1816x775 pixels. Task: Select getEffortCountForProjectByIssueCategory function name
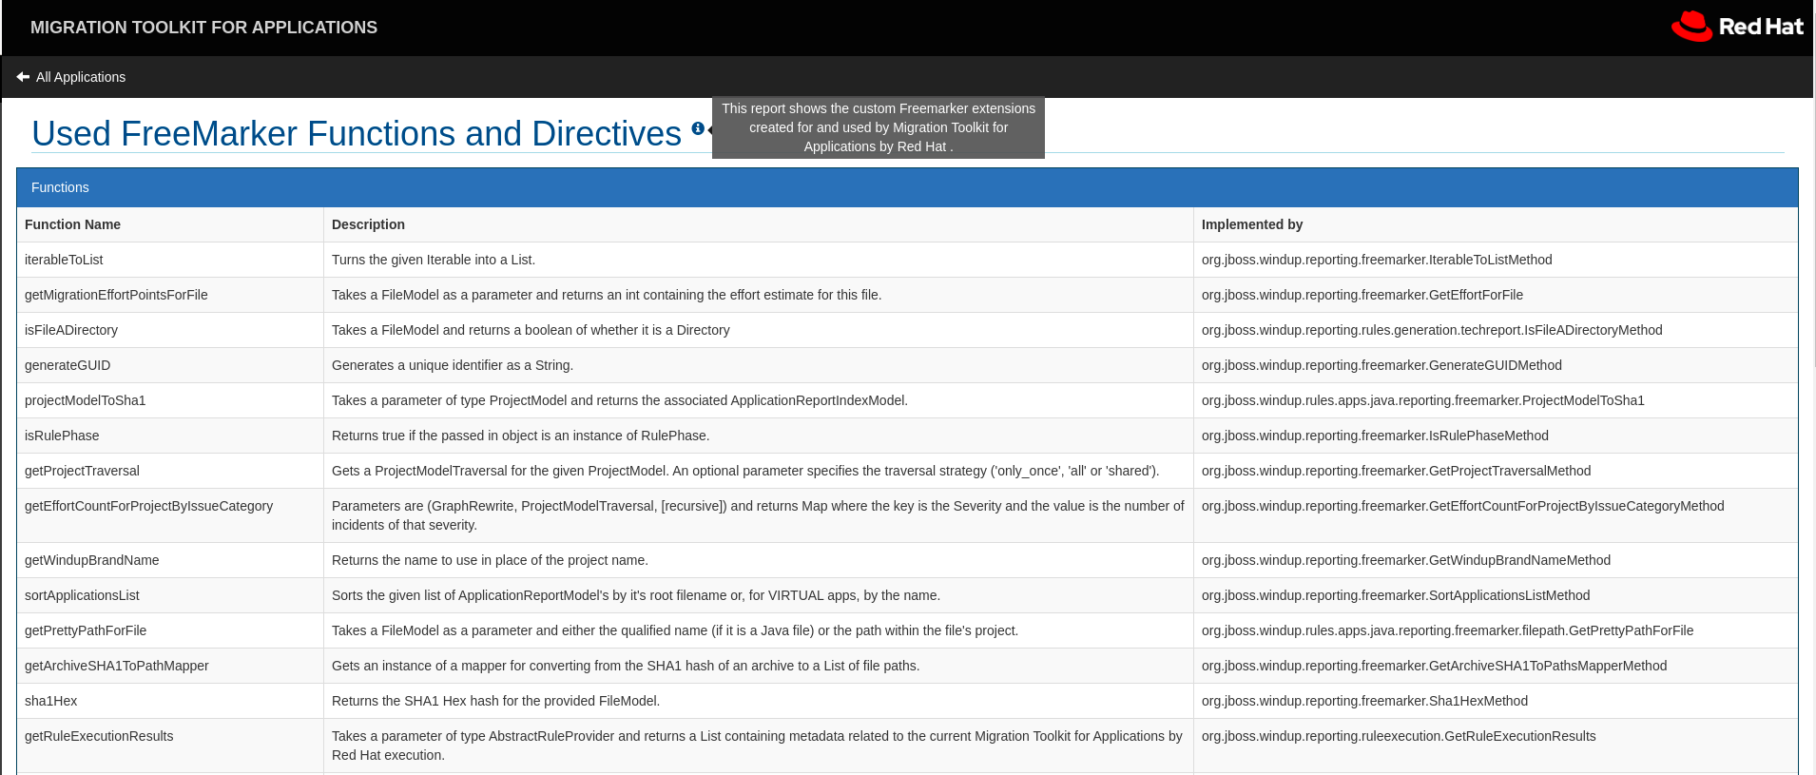tap(148, 506)
